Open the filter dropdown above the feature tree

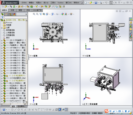point(3,17)
